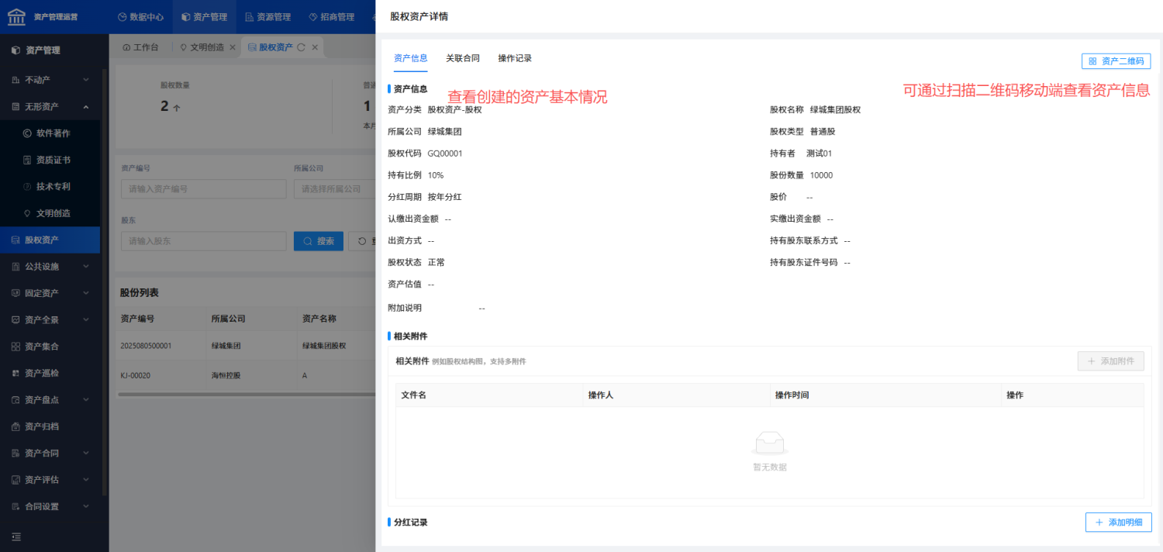This screenshot has width=1163, height=552.
Task: Click the 合同设置 icon in sidebar
Action: point(16,506)
